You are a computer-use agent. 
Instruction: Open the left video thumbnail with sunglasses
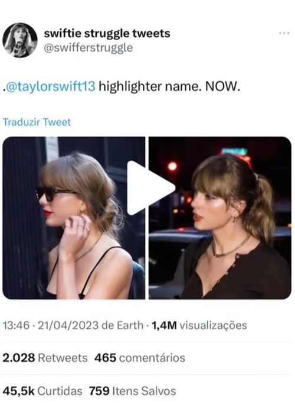74,218
